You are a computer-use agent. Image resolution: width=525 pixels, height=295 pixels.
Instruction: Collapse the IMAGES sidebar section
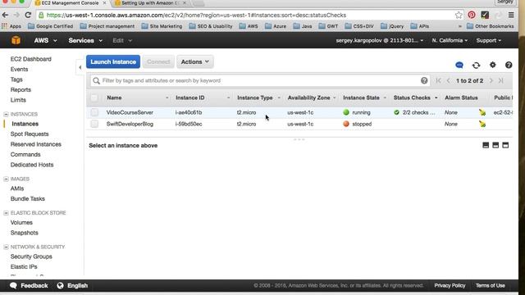(6, 179)
